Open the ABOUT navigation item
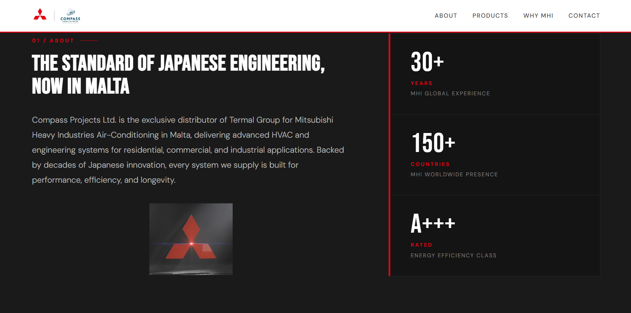Image resolution: width=631 pixels, height=313 pixels. click(x=446, y=16)
